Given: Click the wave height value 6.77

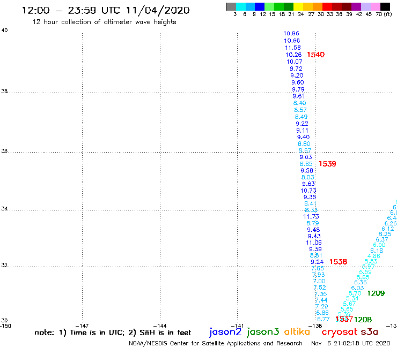Looking at the screenshot, I should 324,320.
